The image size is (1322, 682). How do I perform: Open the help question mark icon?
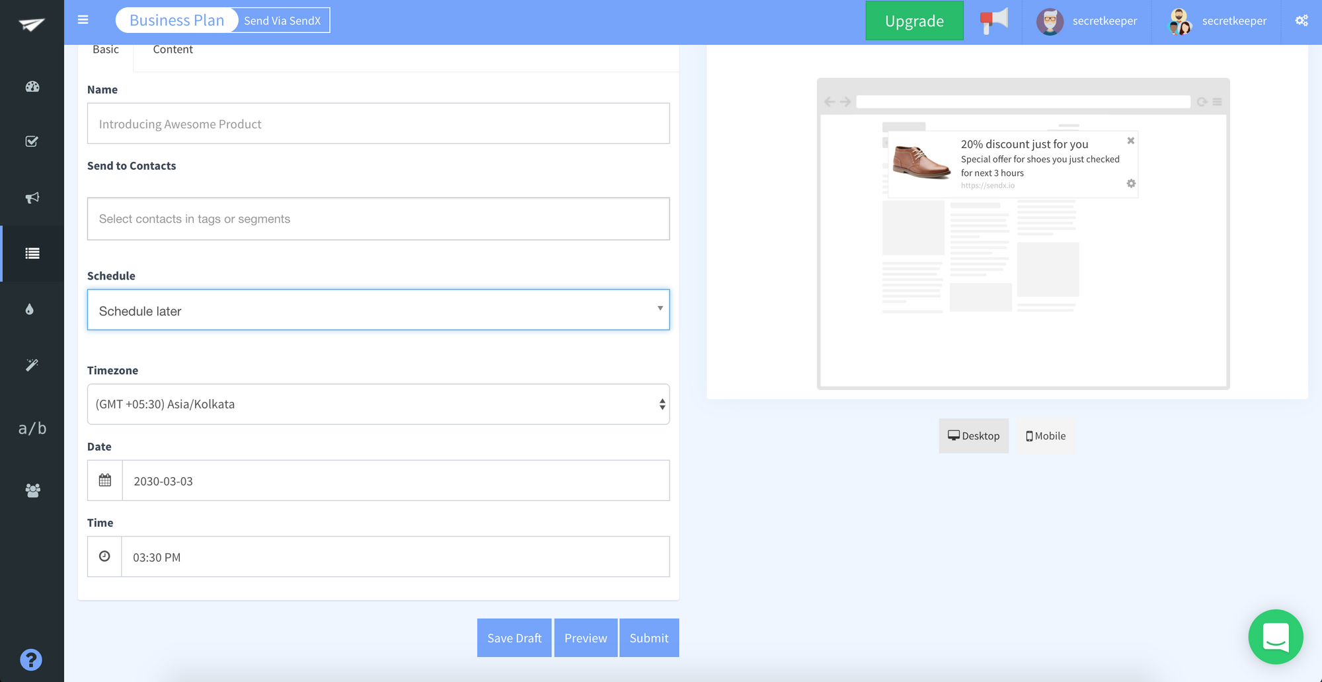pyautogui.click(x=31, y=660)
